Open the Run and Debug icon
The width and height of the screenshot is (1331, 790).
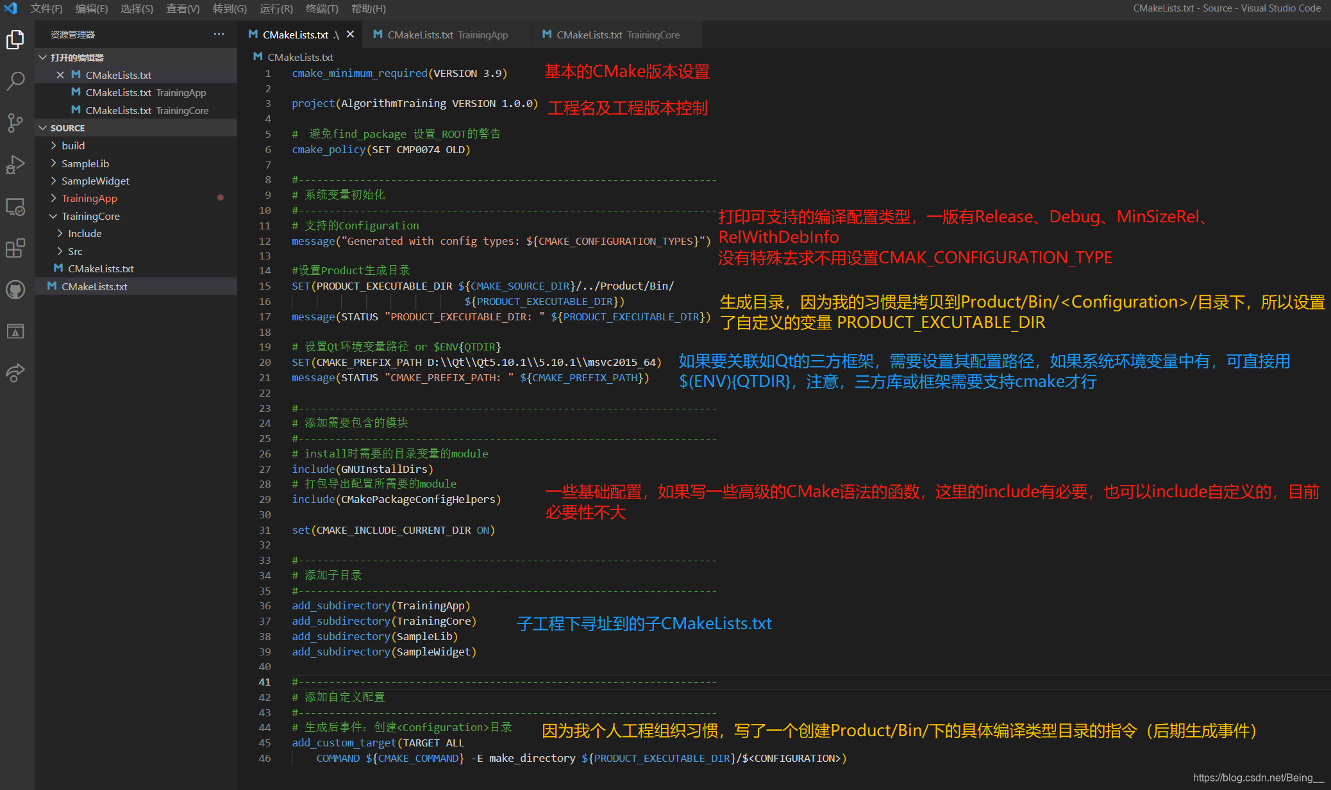click(x=15, y=165)
